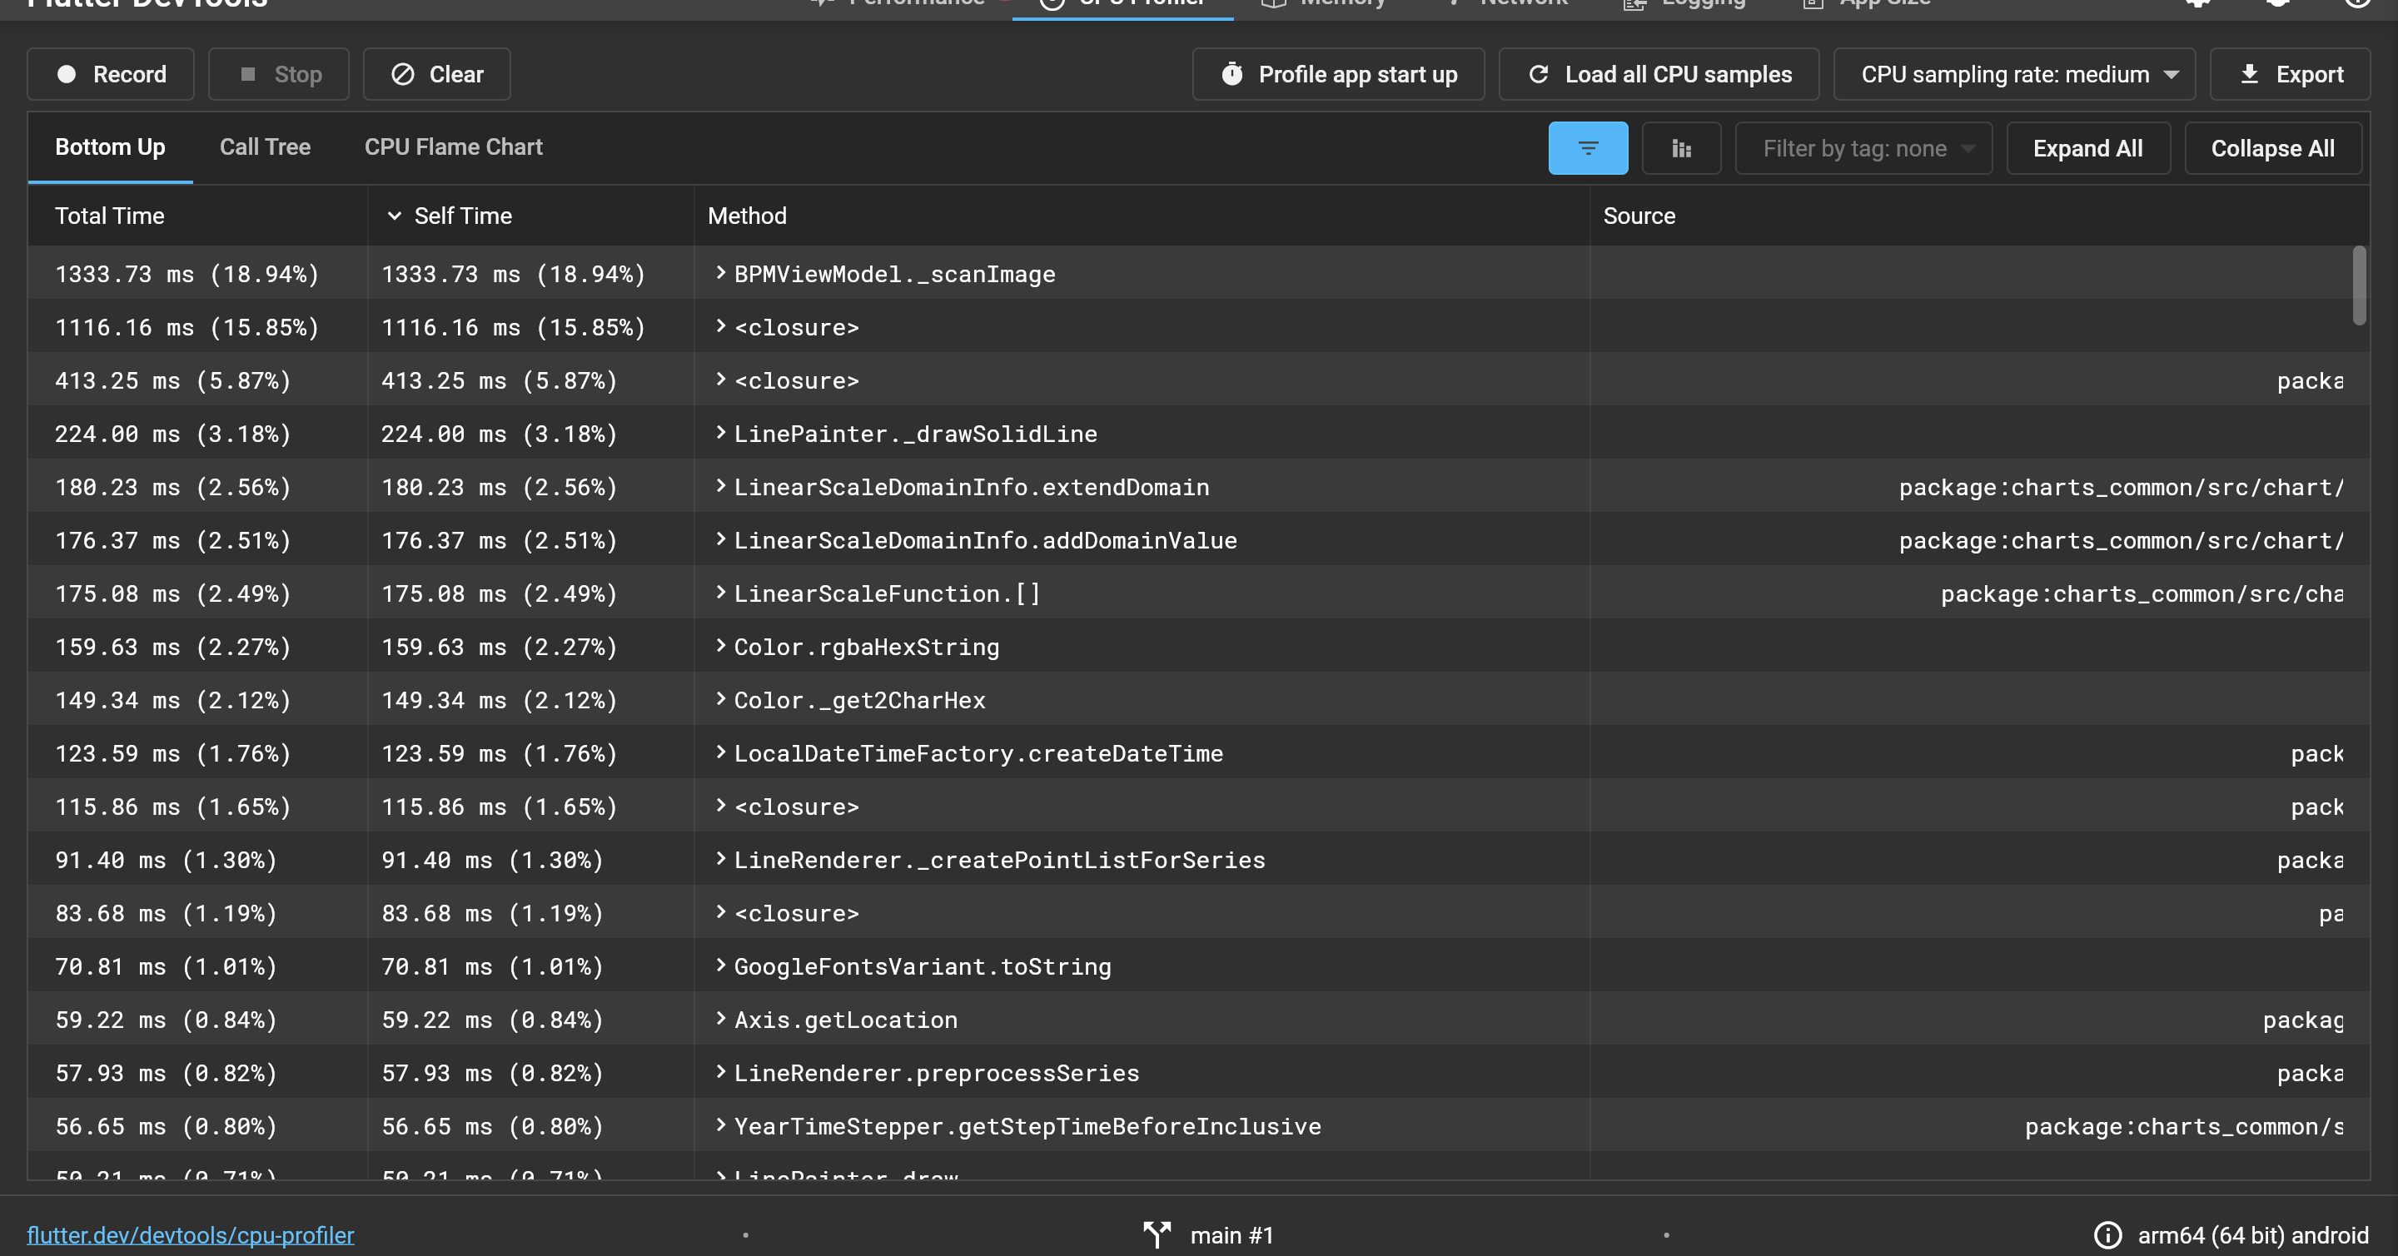2398x1256 pixels.
Task: Expand the Color.rgbaHexString row
Action: pyautogui.click(x=719, y=646)
